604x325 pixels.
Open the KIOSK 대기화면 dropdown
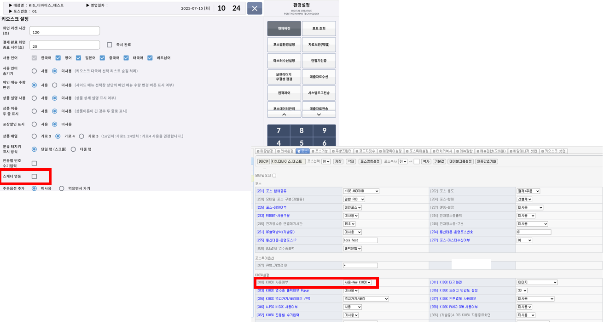537,282
